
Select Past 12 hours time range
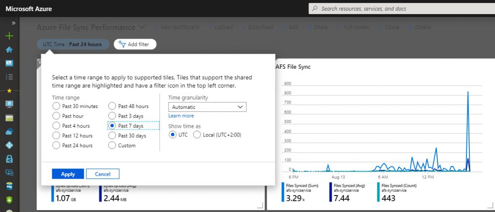point(56,136)
